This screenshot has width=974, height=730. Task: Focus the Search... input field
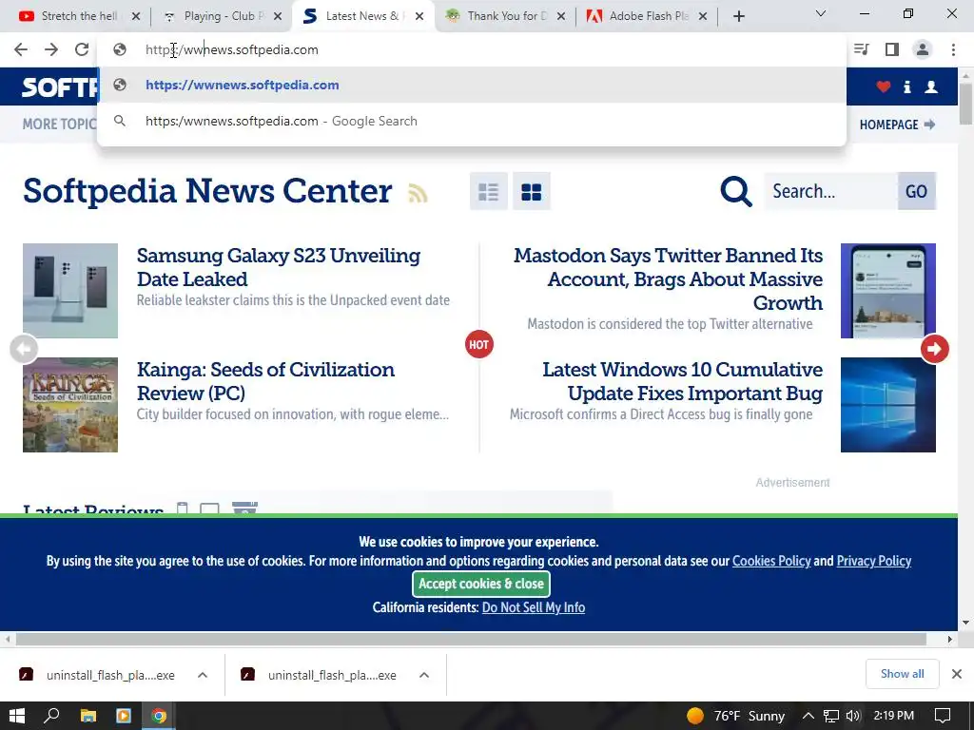tap(830, 191)
